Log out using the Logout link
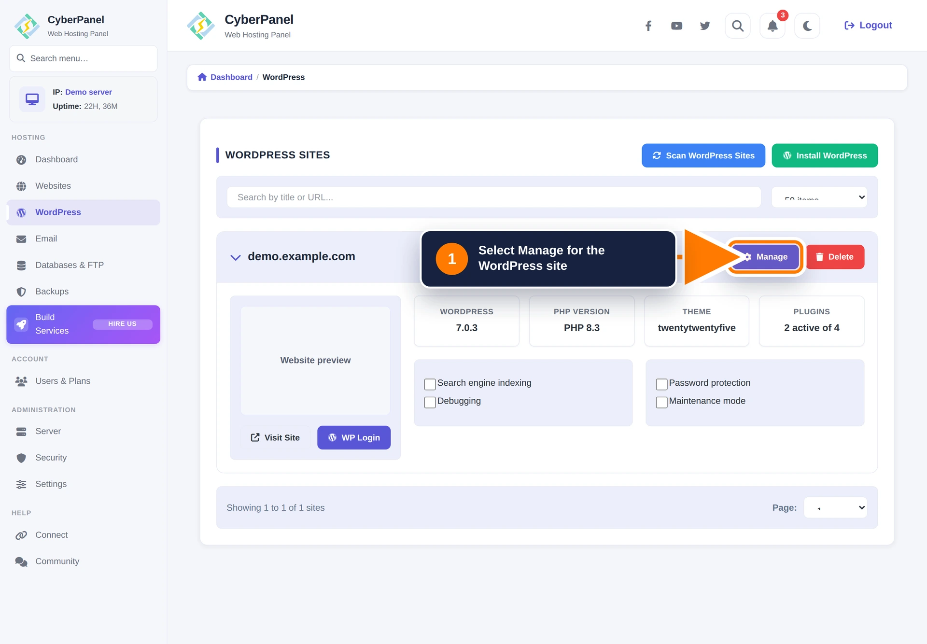 (868, 25)
